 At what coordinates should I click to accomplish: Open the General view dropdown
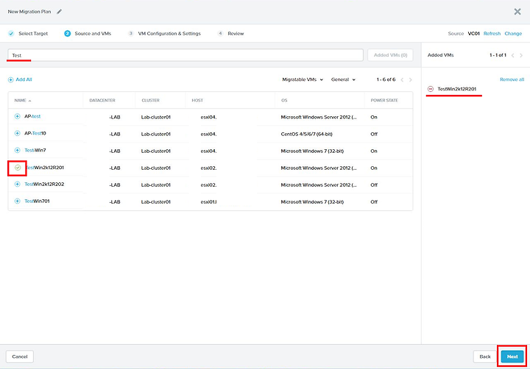(x=343, y=79)
